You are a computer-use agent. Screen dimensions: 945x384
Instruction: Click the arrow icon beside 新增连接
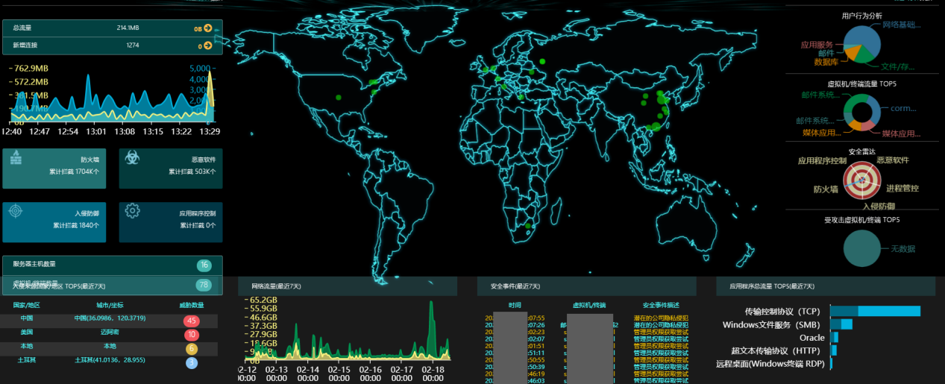208,45
